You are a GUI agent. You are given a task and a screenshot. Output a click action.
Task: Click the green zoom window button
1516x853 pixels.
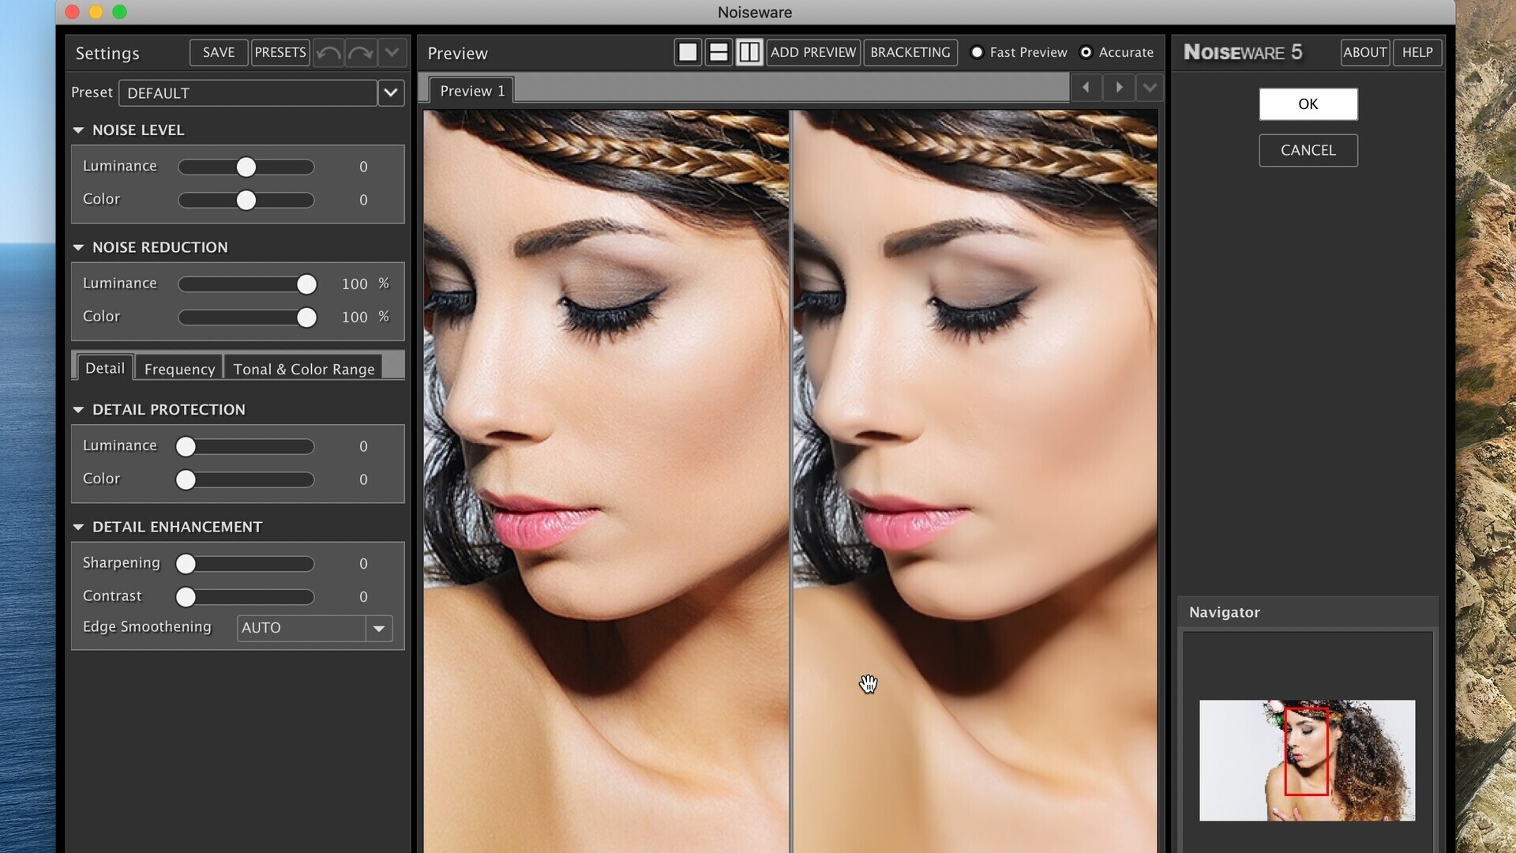(x=120, y=12)
